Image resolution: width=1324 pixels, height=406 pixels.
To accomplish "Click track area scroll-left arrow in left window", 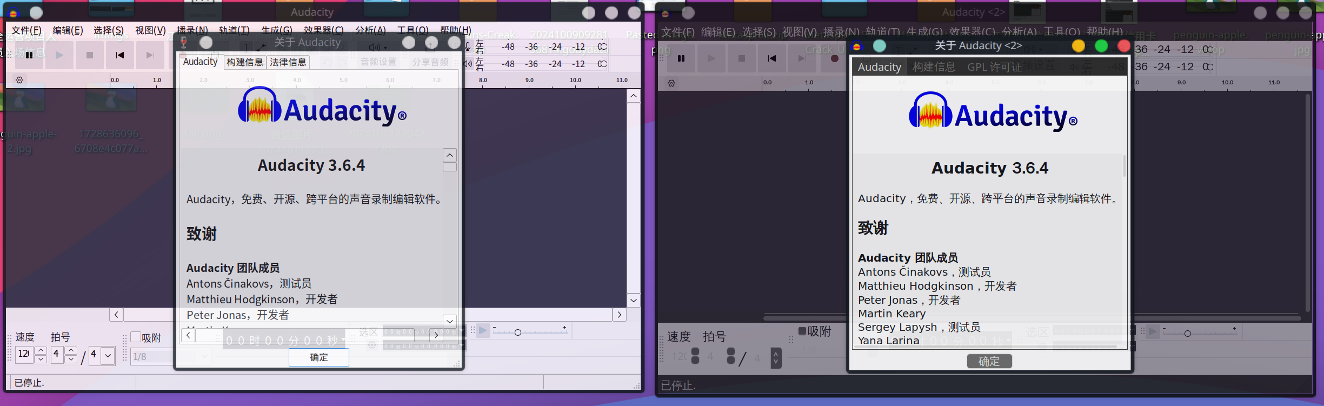I will point(116,315).
